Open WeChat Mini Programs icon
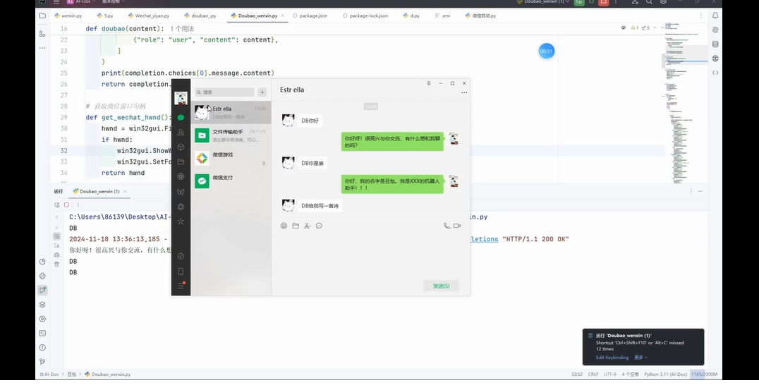This screenshot has width=759, height=390. tap(181, 256)
